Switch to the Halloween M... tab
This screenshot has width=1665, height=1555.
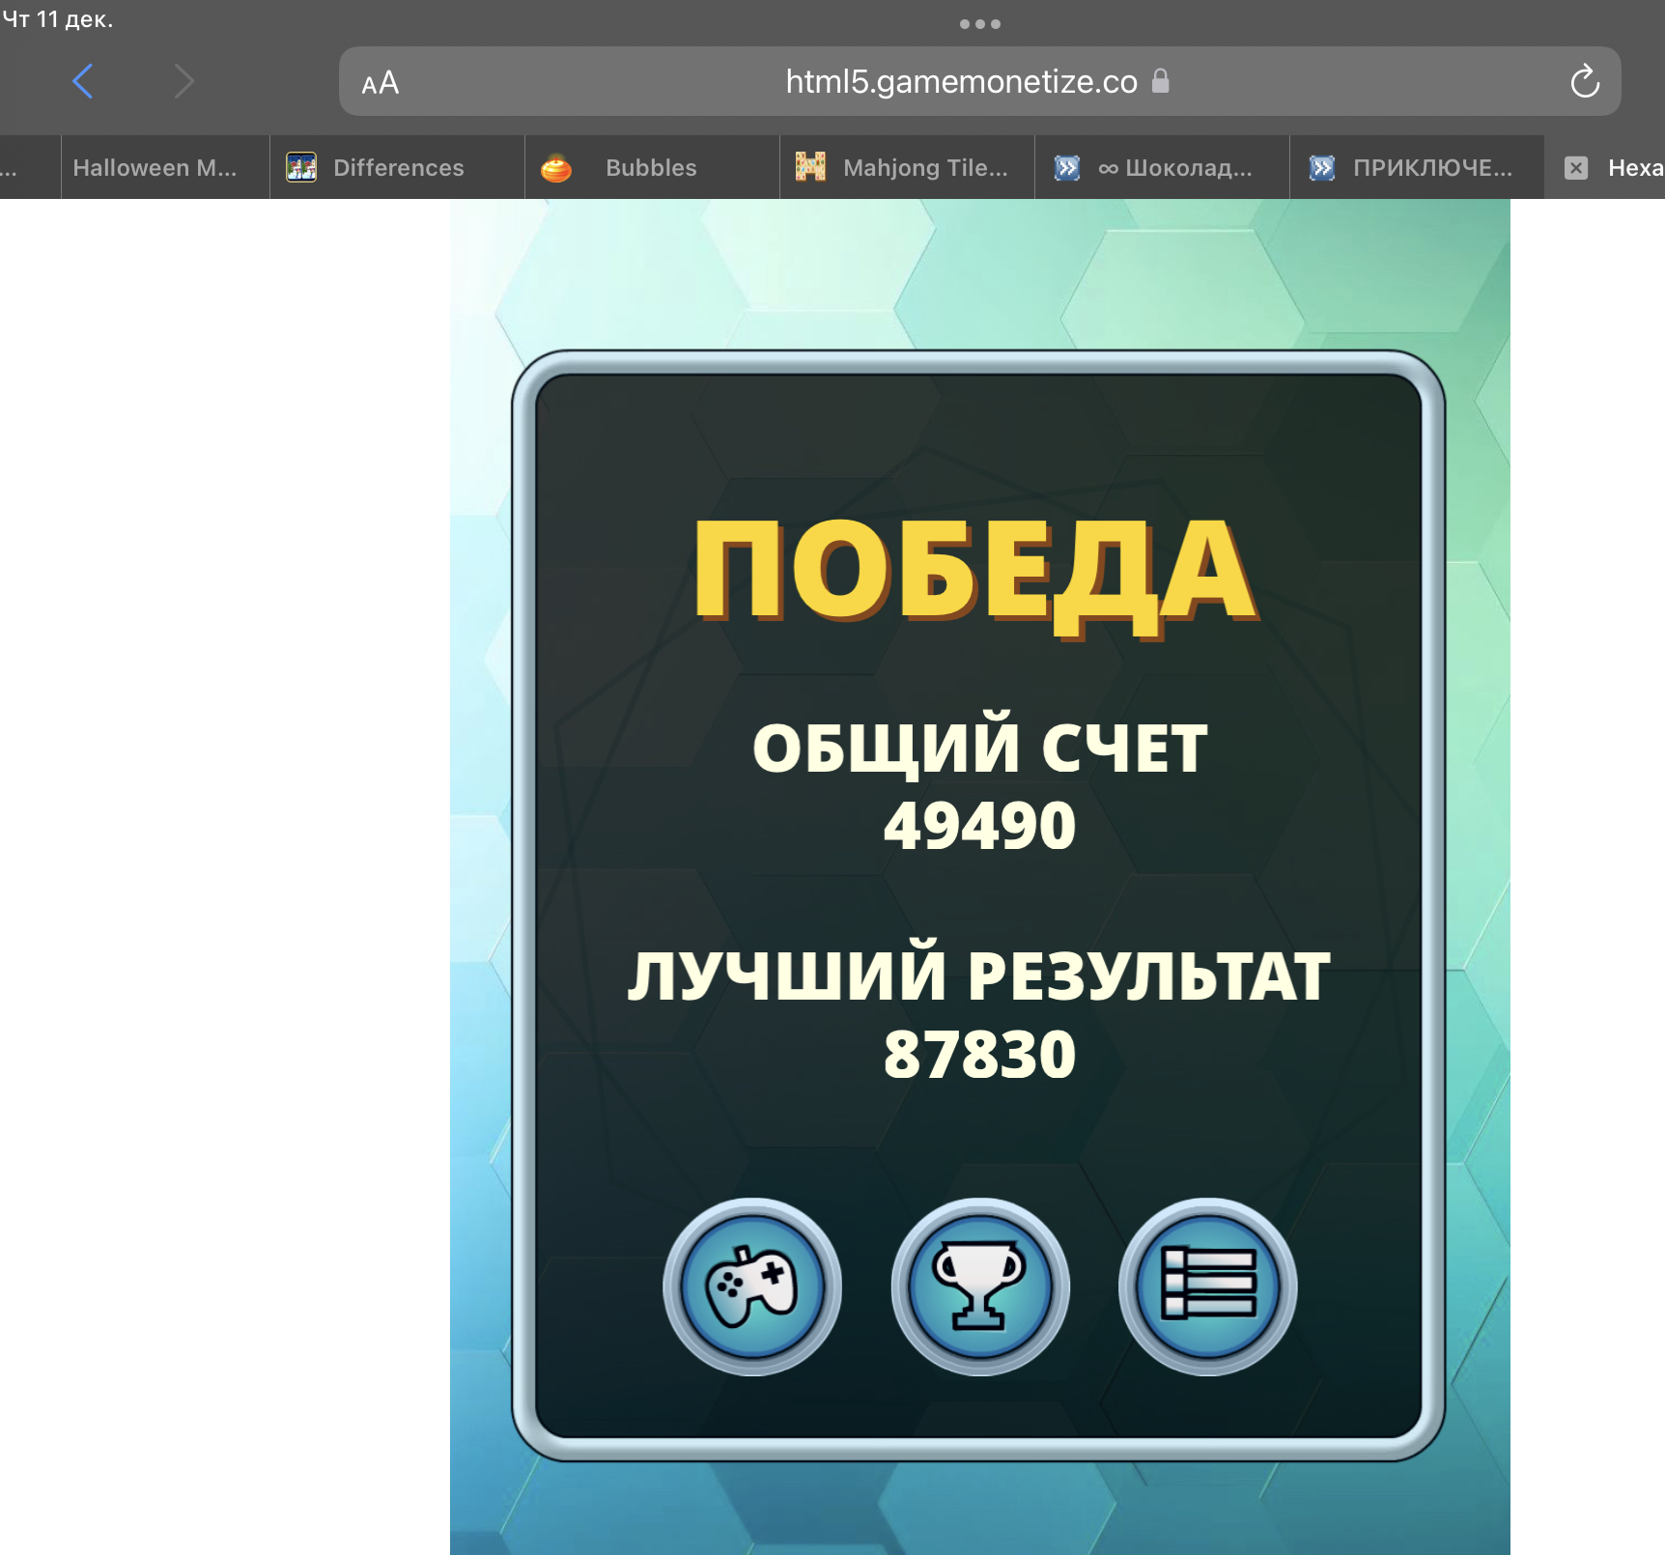coord(155,168)
